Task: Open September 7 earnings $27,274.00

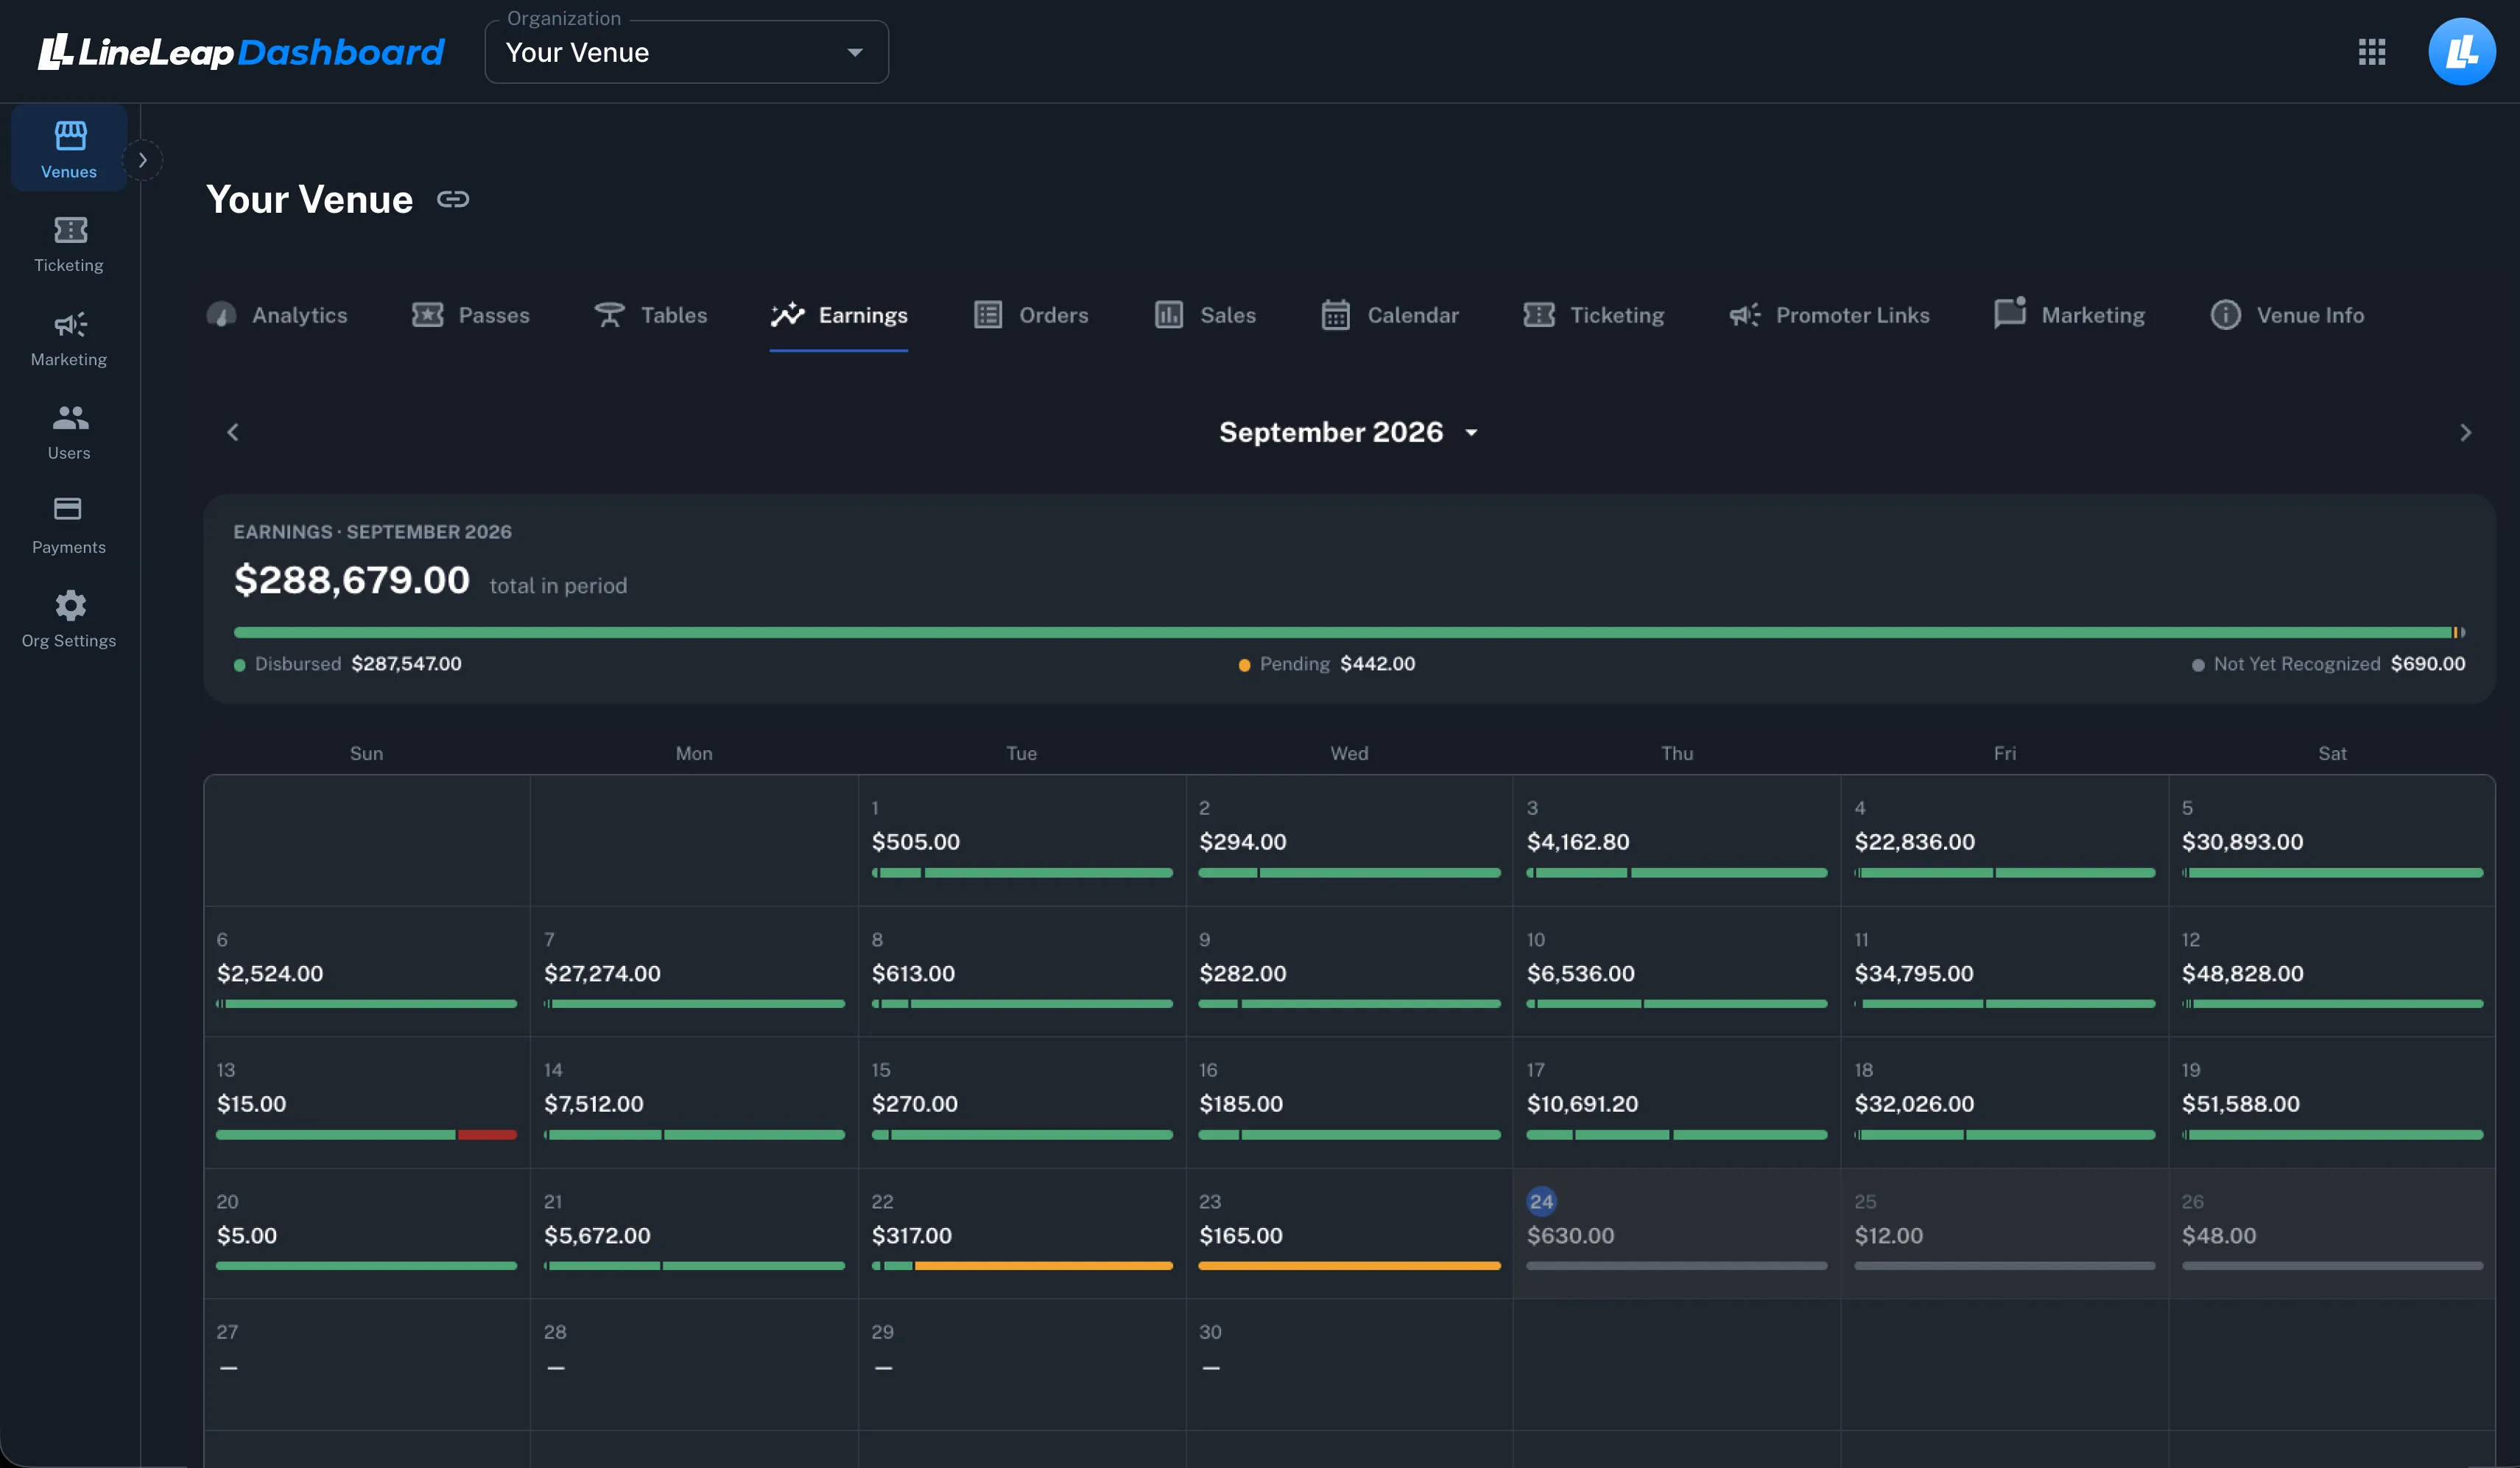Action: (694, 972)
